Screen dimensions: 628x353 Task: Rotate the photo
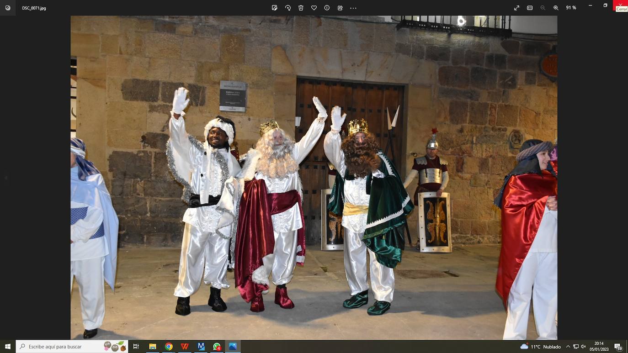click(x=288, y=8)
